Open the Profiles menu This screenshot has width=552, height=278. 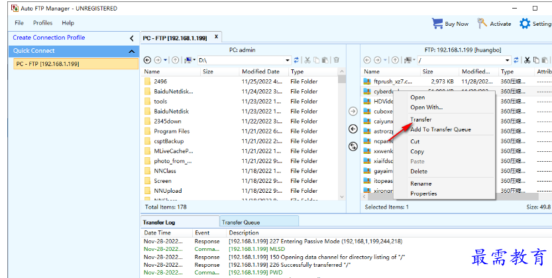click(43, 23)
